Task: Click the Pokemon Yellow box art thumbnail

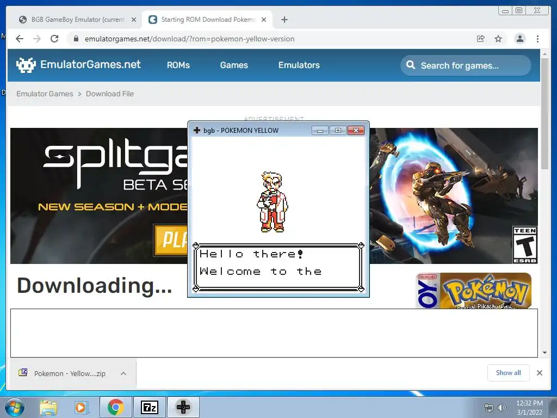Action: click(x=474, y=291)
